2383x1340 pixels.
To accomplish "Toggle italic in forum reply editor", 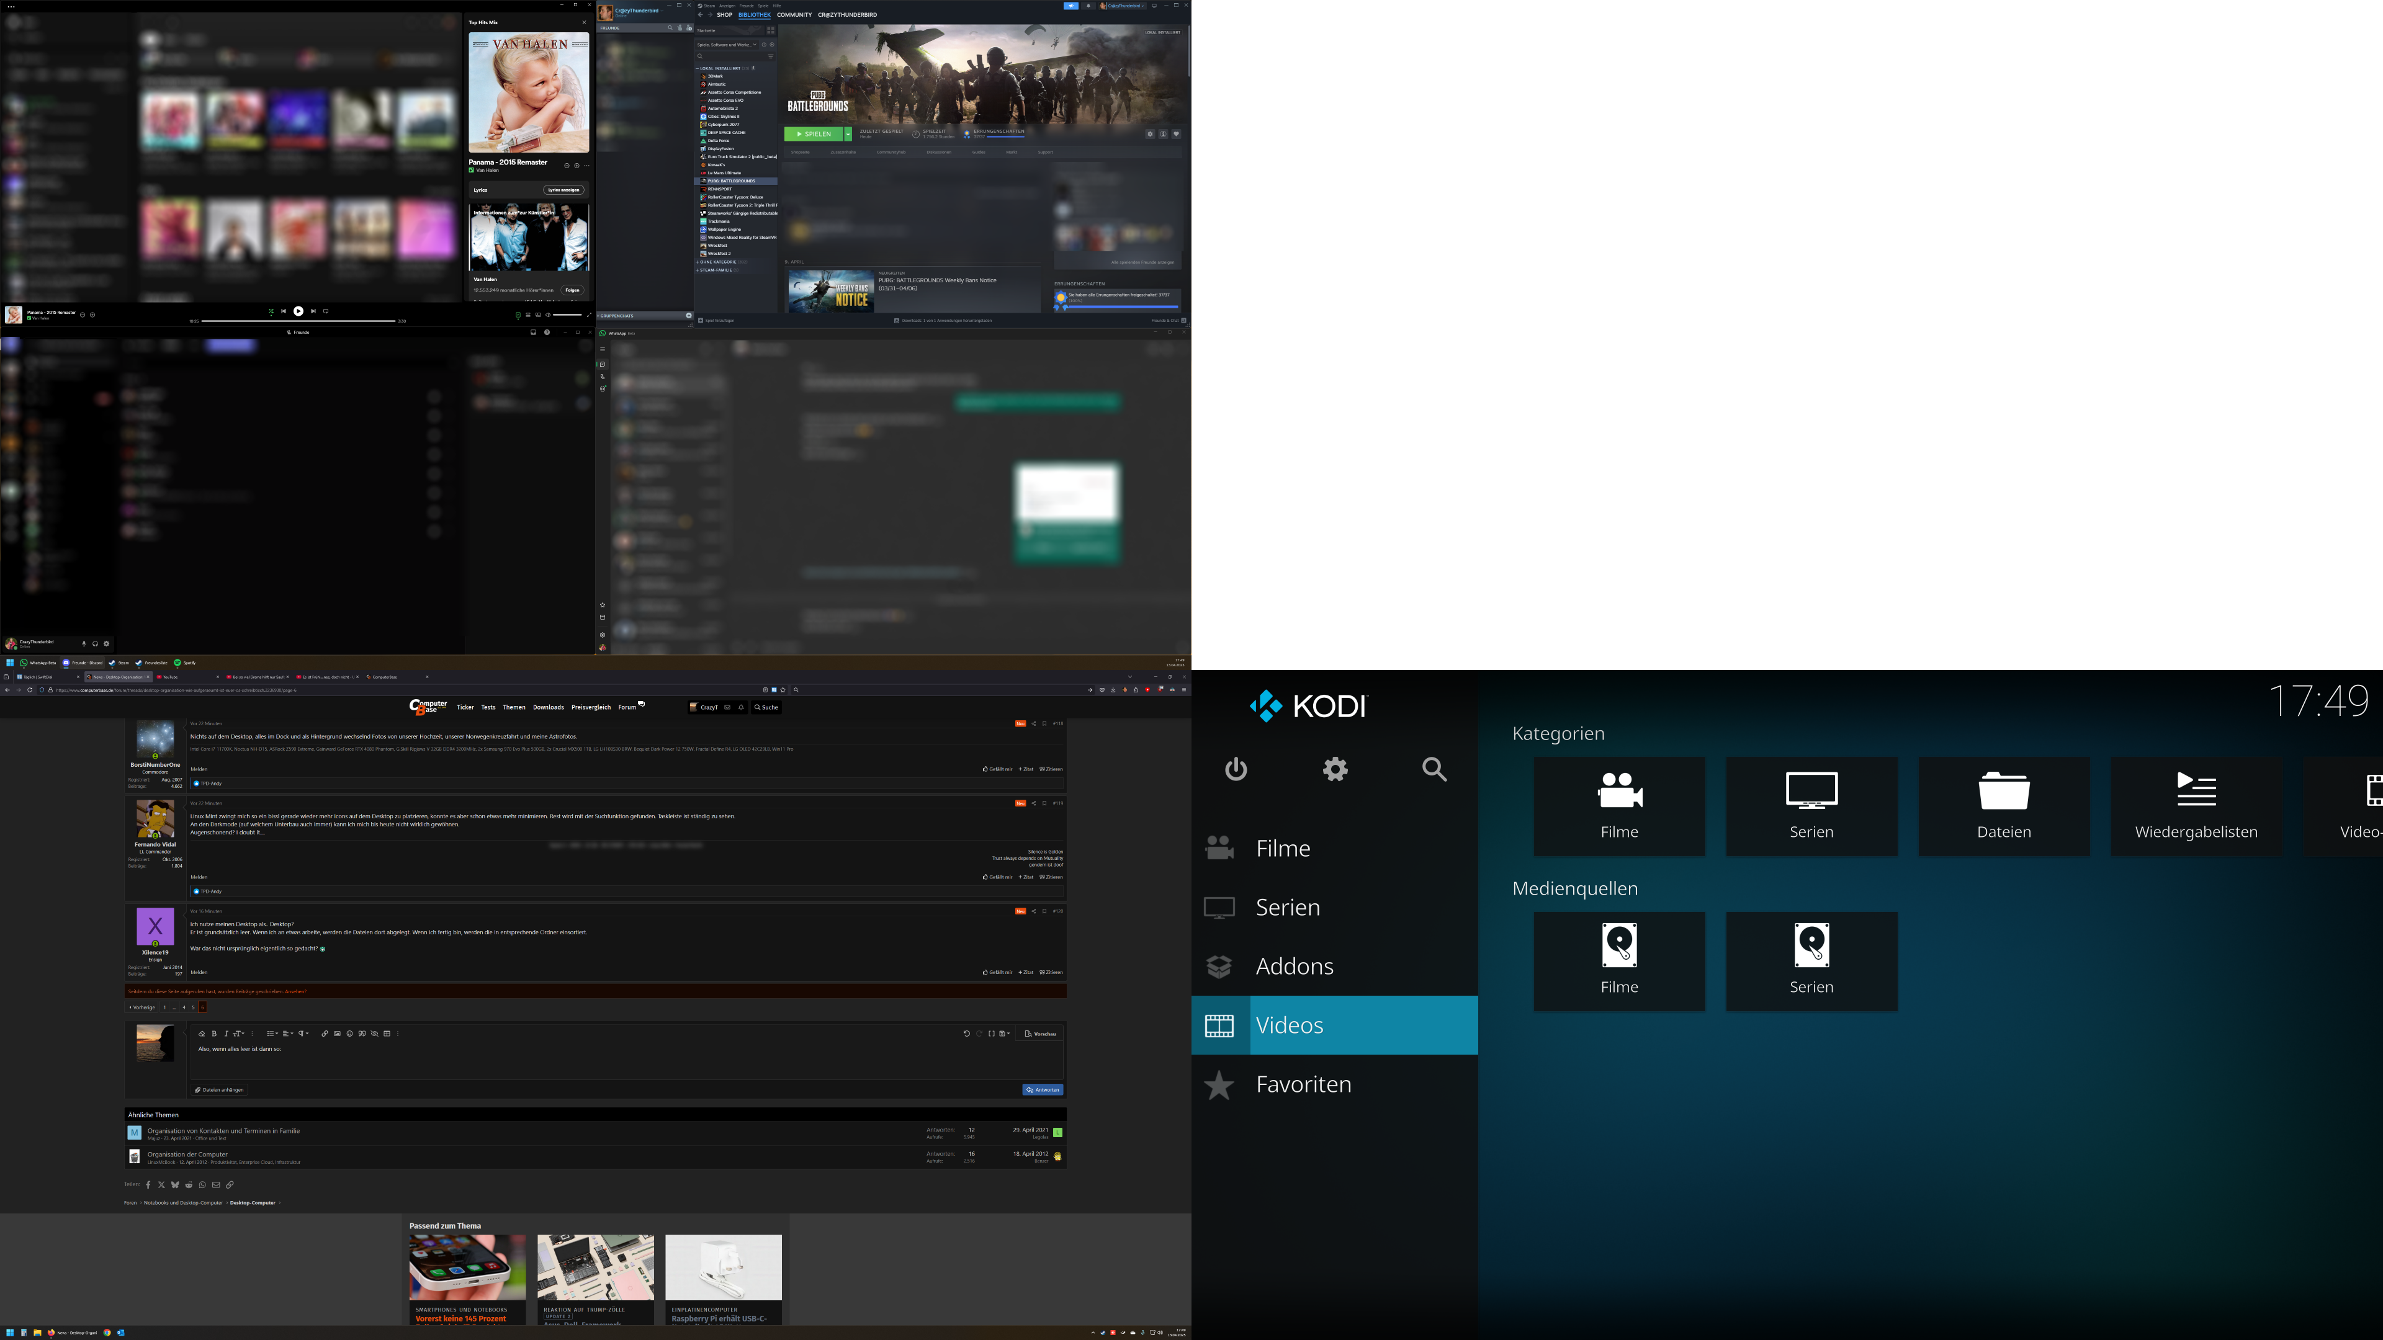I will pos(226,1034).
